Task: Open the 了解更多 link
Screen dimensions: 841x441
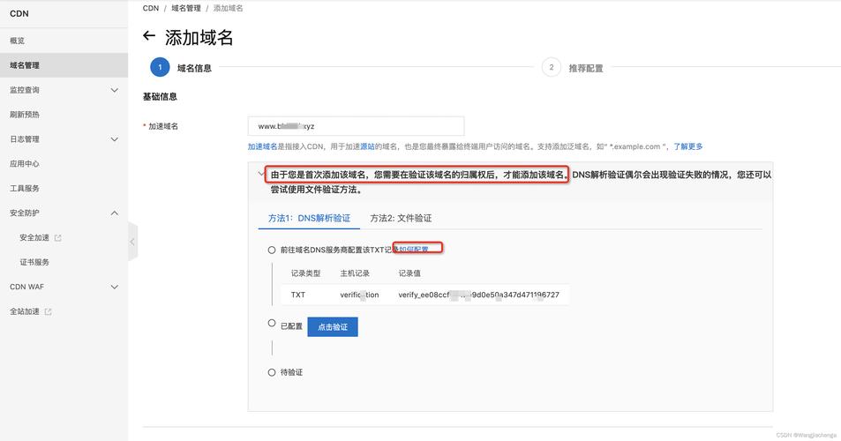Action: (688, 146)
